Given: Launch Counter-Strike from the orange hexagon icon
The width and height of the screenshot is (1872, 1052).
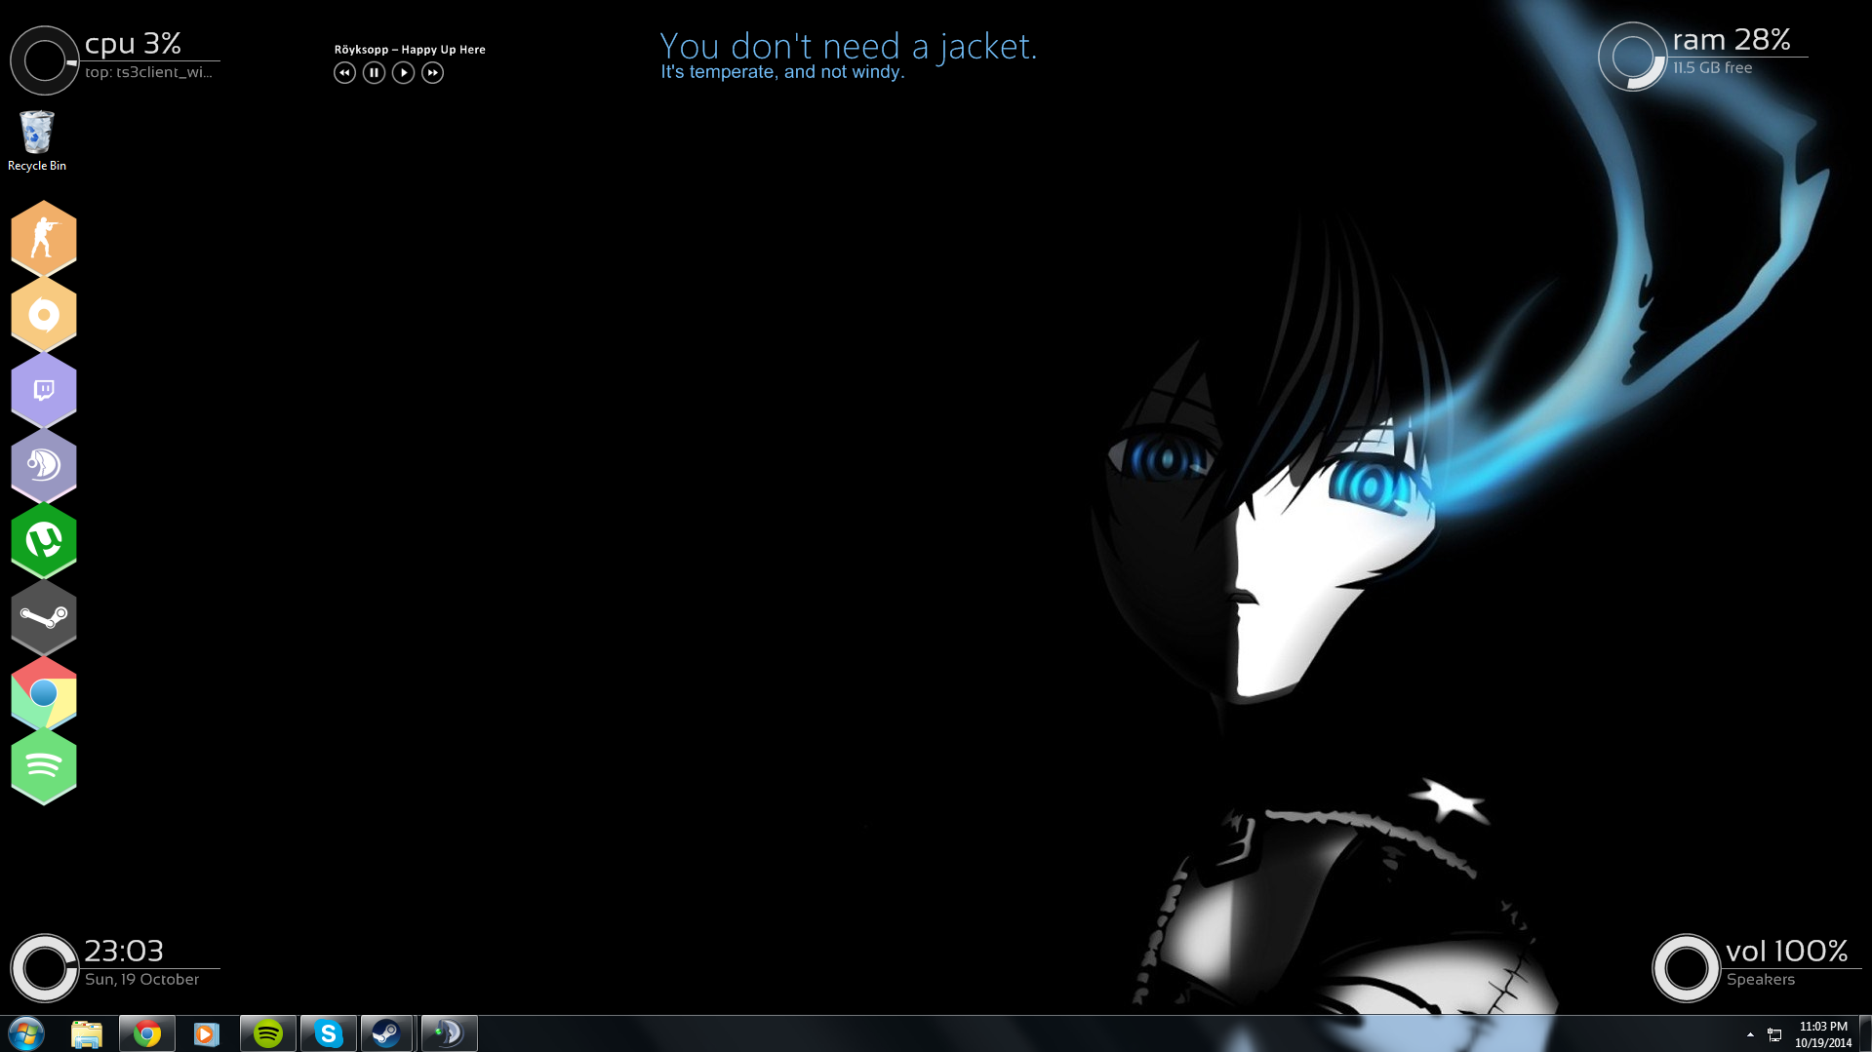Looking at the screenshot, I should pos(44,238).
